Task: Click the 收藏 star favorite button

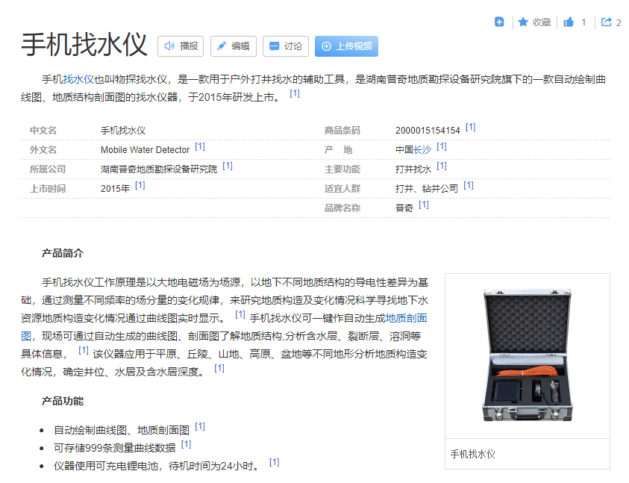Action: click(x=534, y=22)
